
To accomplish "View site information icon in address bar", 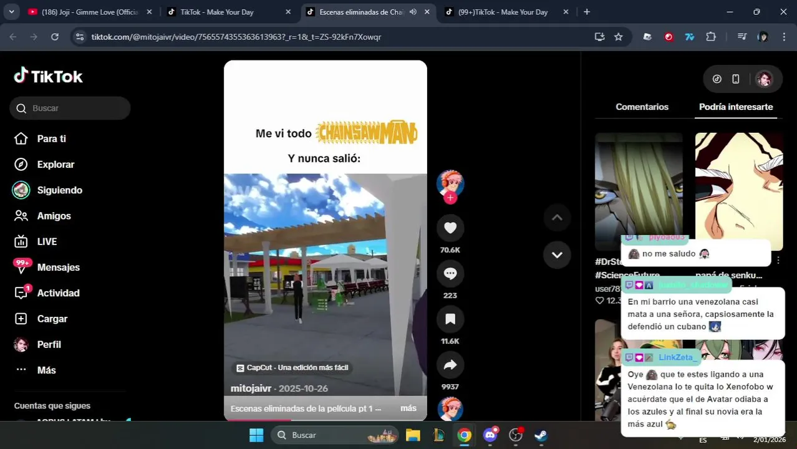I will pos(79,37).
